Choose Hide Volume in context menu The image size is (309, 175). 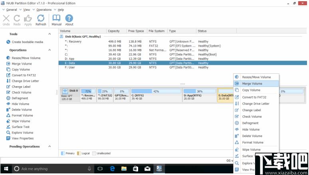coord(256,130)
